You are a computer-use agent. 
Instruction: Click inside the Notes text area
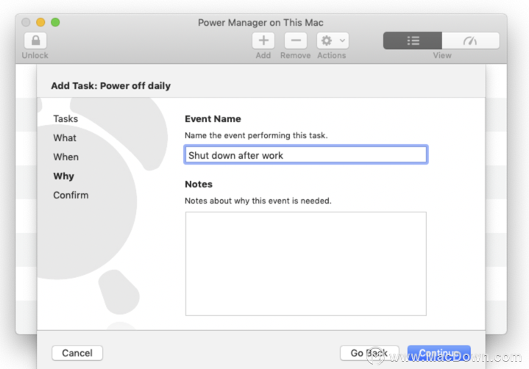pyautogui.click(x=306, y=264)
